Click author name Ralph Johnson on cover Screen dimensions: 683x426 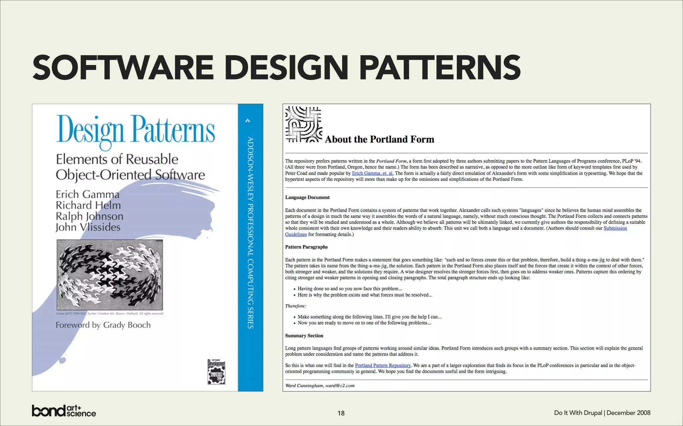point(89,216)
